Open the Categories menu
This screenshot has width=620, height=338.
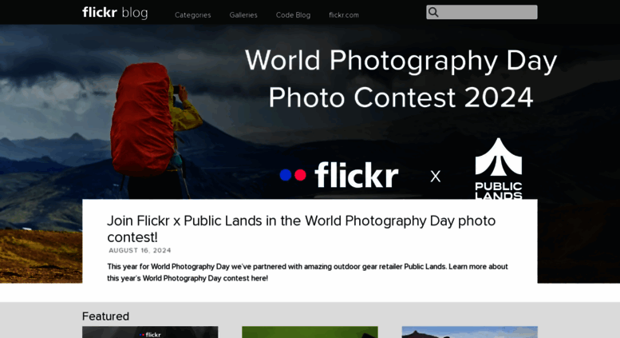193,15
